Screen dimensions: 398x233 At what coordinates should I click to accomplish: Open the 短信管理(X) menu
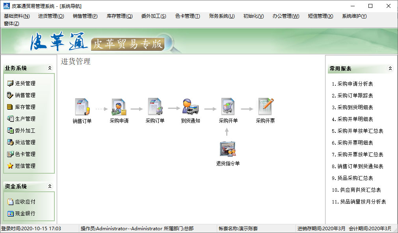[320, 16]
